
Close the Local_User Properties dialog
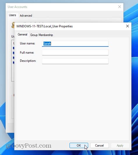128,26
